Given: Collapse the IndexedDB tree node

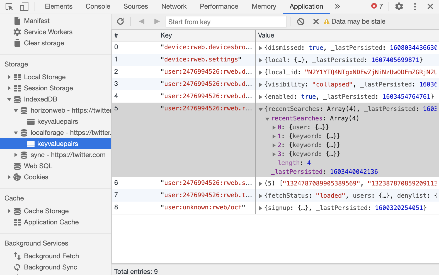Looking at the screenshot, I should [x=9, y=99].
